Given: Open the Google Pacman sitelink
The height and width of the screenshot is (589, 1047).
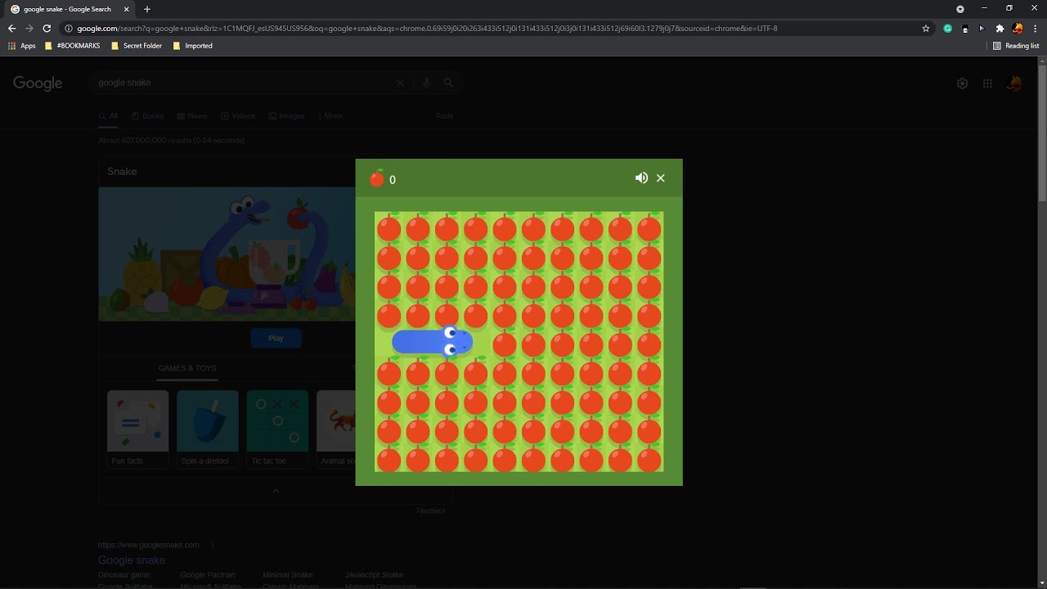Looking at the screenshot, I should (208, 575).
